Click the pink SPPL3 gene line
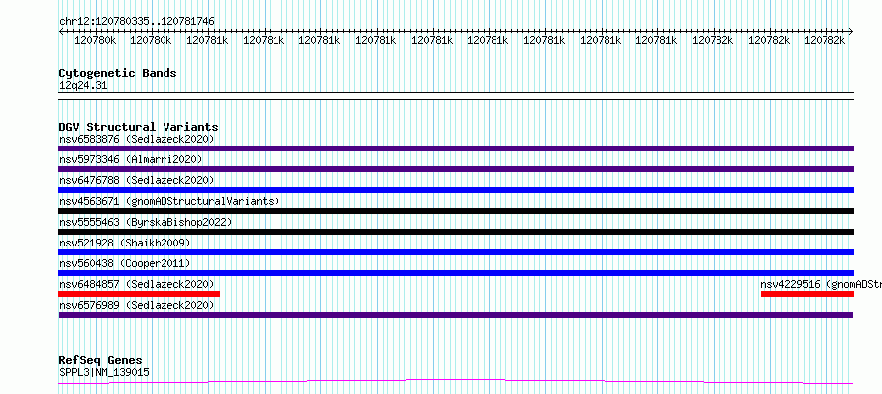 (456, 382)
